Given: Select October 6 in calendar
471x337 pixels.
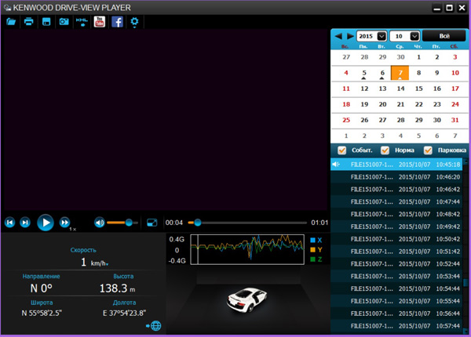Looking at the screenshot, I should 382,73.
